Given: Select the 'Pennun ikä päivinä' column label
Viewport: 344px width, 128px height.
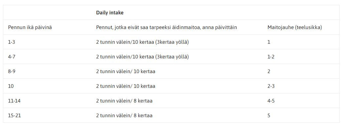Looking at the screenshot, I should pos(30,27).
